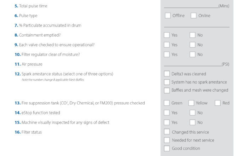Screen dimensions: 248x156
Task: Check the Offline pulse type box
Action: [168, 16]
